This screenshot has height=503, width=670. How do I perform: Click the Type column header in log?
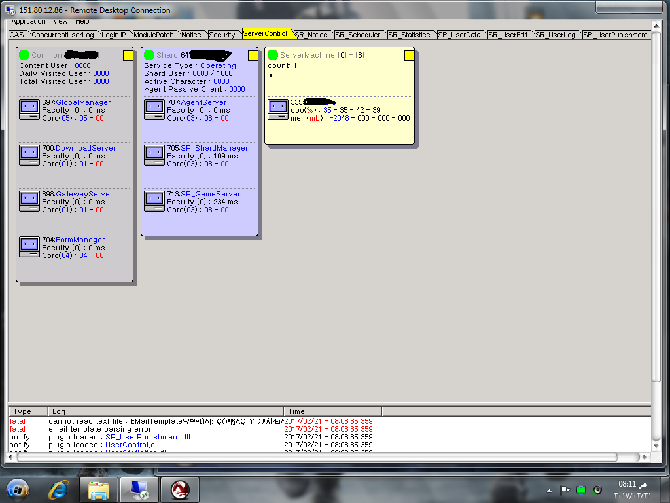click(28, 411)
